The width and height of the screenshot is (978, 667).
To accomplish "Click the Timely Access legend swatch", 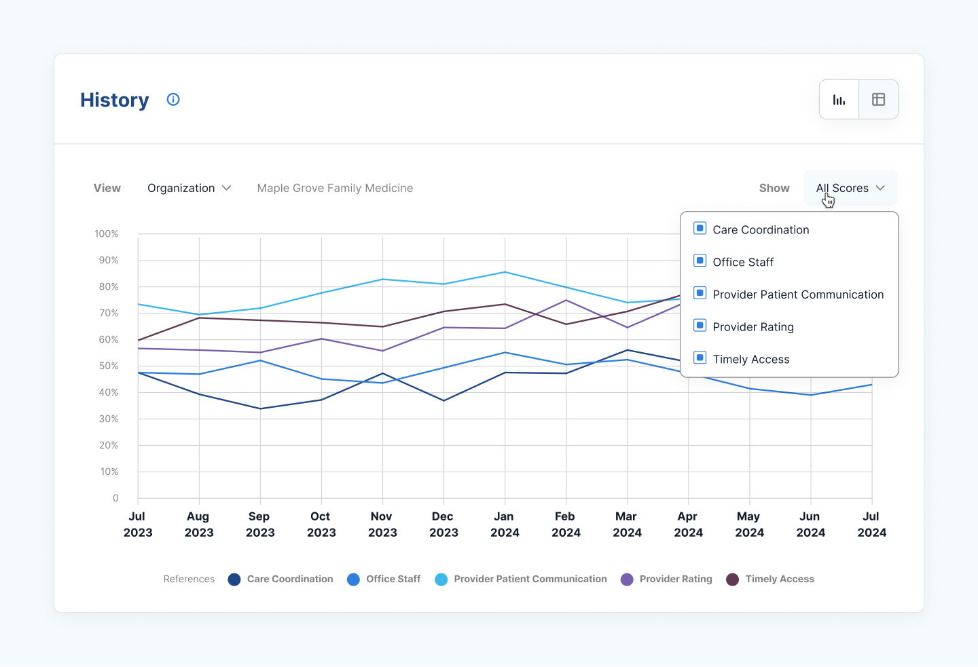I will click(732, 579).
